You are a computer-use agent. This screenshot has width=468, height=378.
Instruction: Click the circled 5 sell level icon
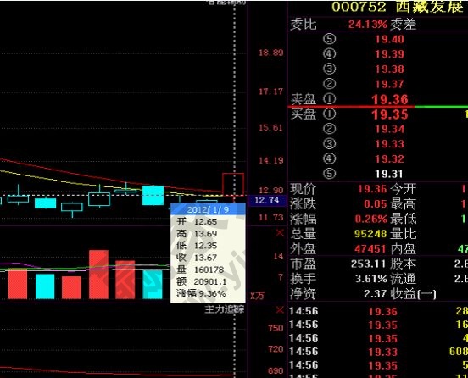(329, 39)
